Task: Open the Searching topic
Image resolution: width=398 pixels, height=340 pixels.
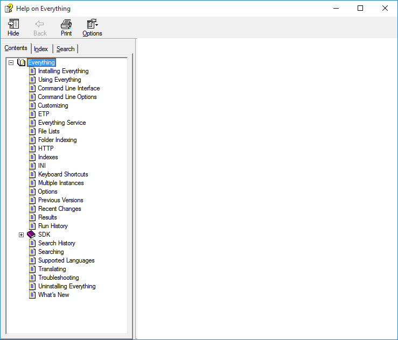Action: click(51, 252)
